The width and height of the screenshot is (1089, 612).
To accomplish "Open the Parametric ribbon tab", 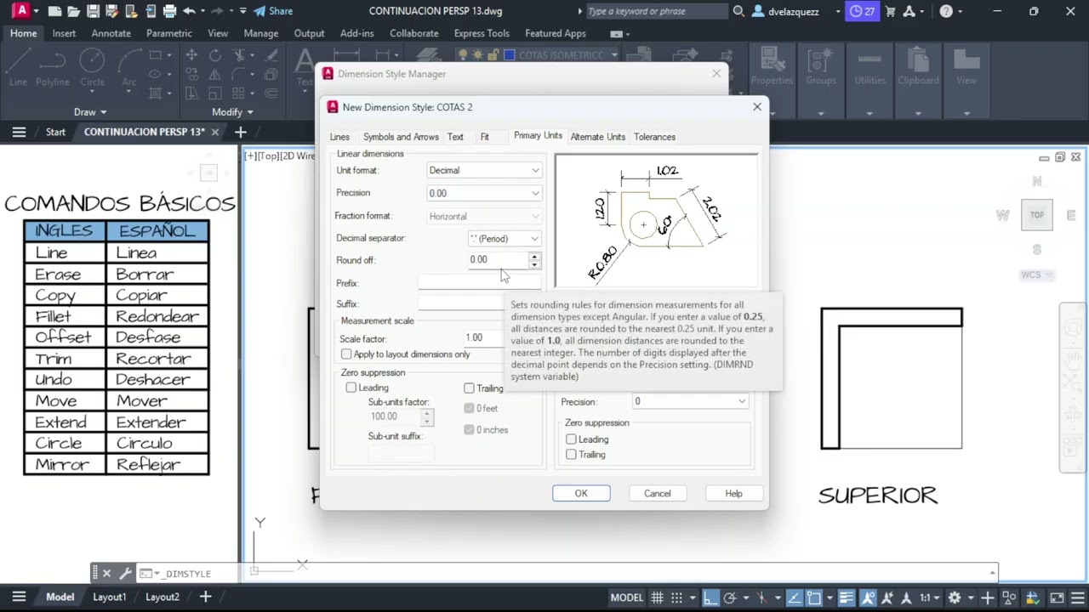I will [168, 33].
